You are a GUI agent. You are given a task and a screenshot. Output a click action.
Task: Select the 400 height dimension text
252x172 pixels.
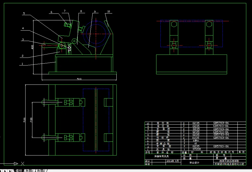[32, 47]
